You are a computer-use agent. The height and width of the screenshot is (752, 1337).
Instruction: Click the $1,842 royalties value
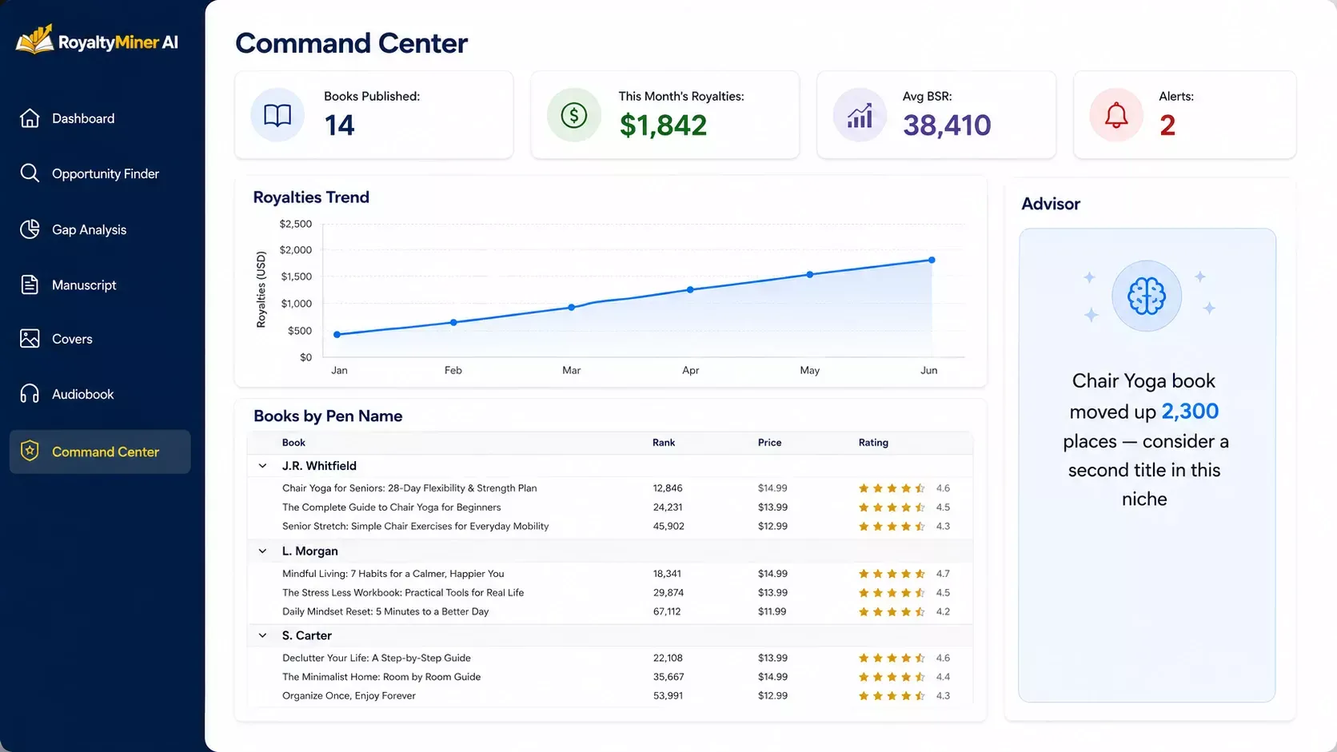coord(663,125)
